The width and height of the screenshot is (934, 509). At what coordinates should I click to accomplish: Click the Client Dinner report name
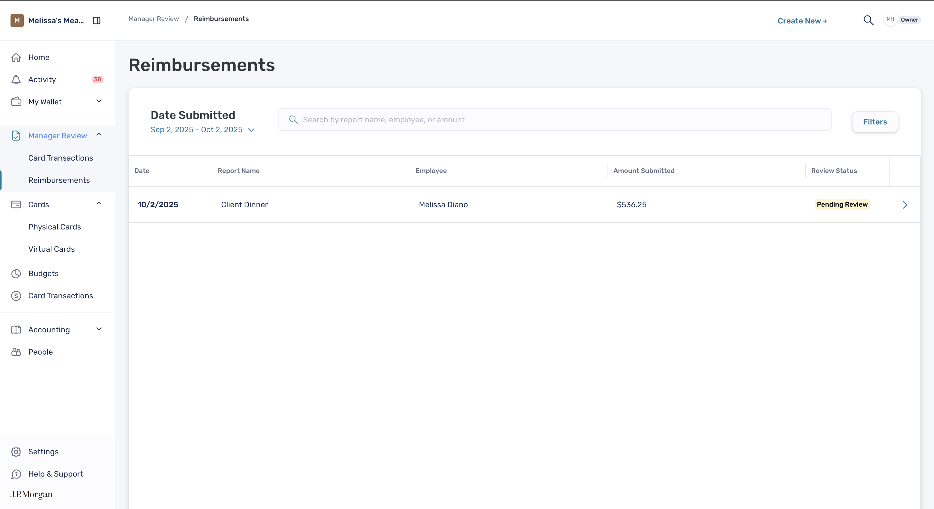point(244,204)
